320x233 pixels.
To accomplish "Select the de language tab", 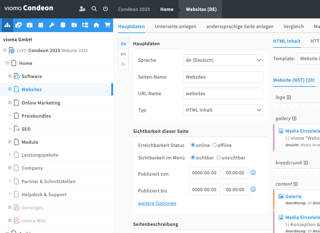I will pos(123,44).
